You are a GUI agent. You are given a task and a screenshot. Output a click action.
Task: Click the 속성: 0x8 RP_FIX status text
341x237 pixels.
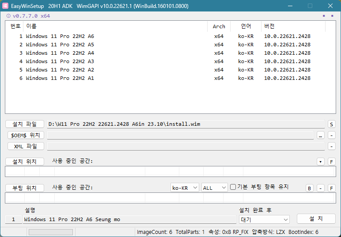(228, 232)
